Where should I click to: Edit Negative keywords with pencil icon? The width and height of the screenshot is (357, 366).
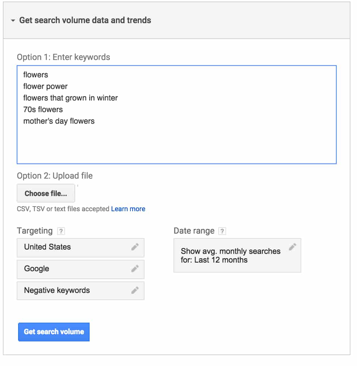coord(135,290)
